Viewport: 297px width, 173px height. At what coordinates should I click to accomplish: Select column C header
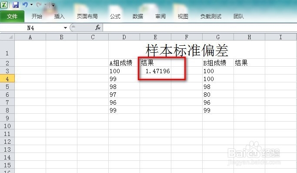(x=93, y=37)
